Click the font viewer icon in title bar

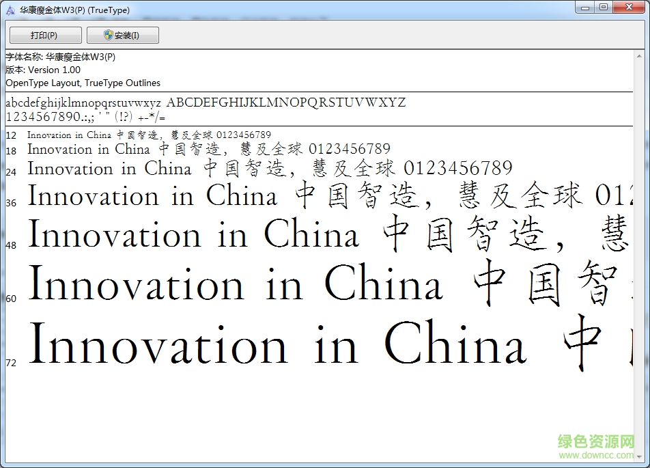10,10
